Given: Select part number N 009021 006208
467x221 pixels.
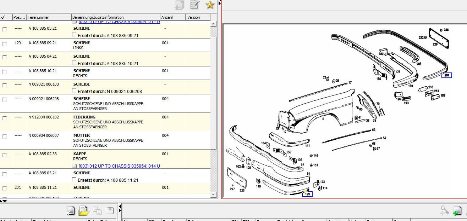Looking at the screenshot, I should pos(44,99).
